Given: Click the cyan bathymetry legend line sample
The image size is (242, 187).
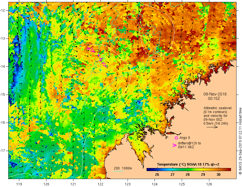Looking at the screenshot, I should click(119, 171).
